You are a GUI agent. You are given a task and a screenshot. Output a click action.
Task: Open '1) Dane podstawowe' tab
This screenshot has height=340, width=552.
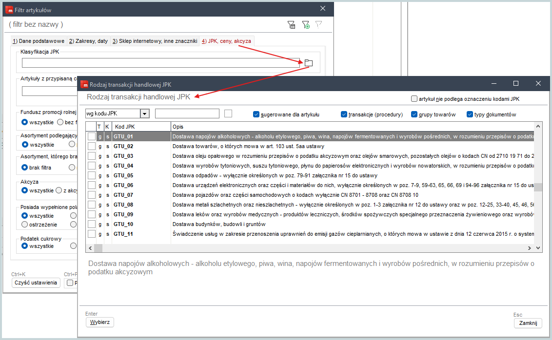38,41
